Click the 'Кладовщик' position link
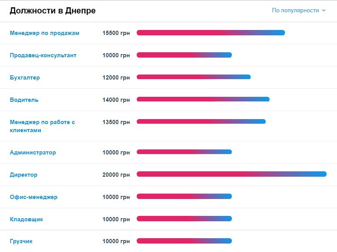This screenshot has width=337, height=252. tap(26, 219)
